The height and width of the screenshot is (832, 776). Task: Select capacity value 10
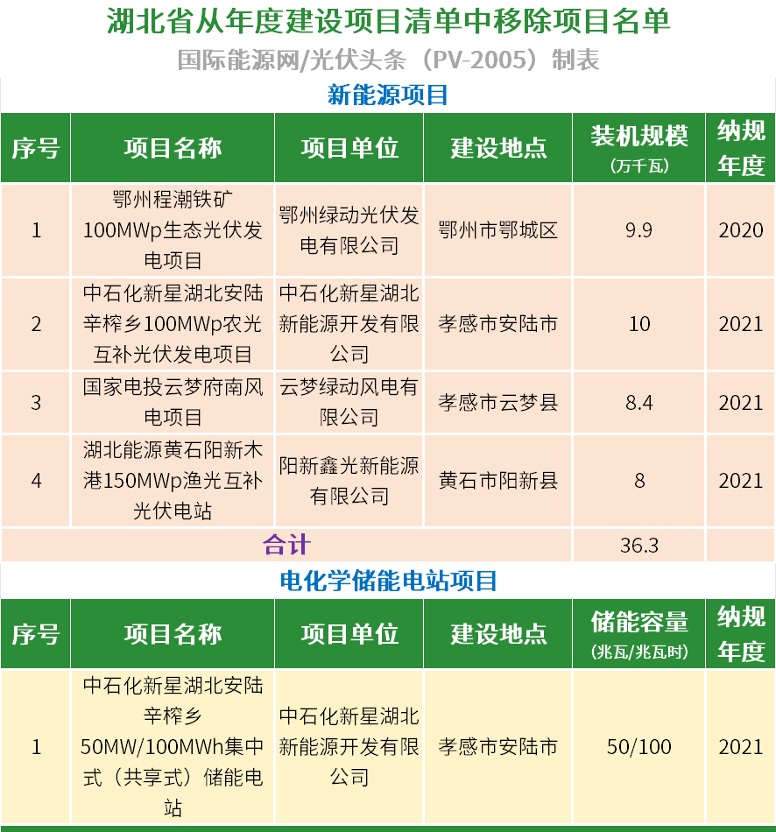pos(639,324)
